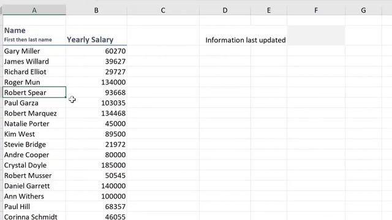The height and width of the screenshot is (220, 392).
Task: Select column F header
Action: pyautogui.click(x=316, y=10)
